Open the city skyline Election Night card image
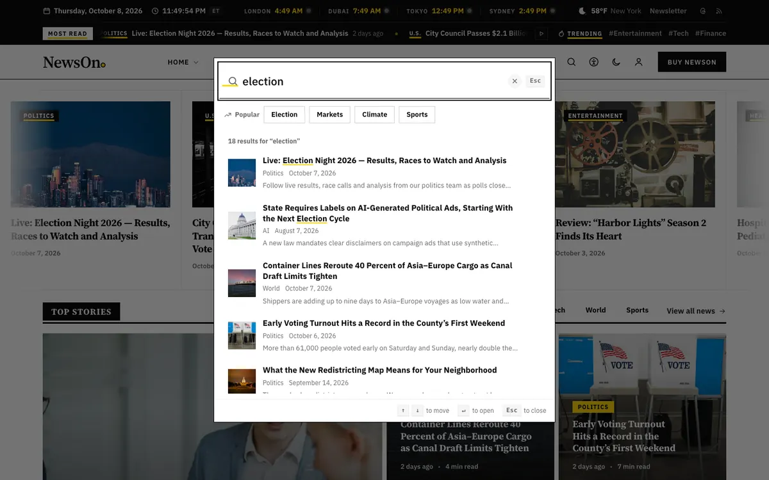Viewport: 769px width, 480px height. 90,154
